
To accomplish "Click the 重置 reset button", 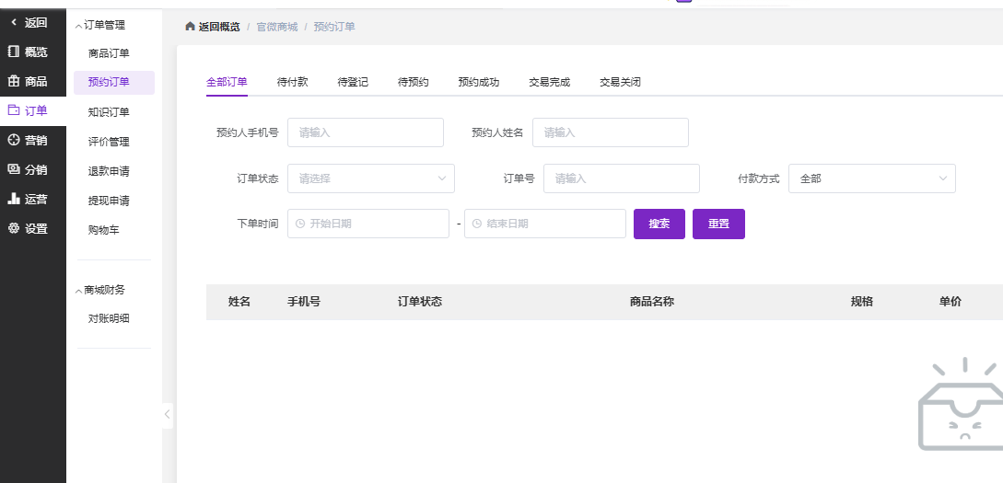I will 718,224.
